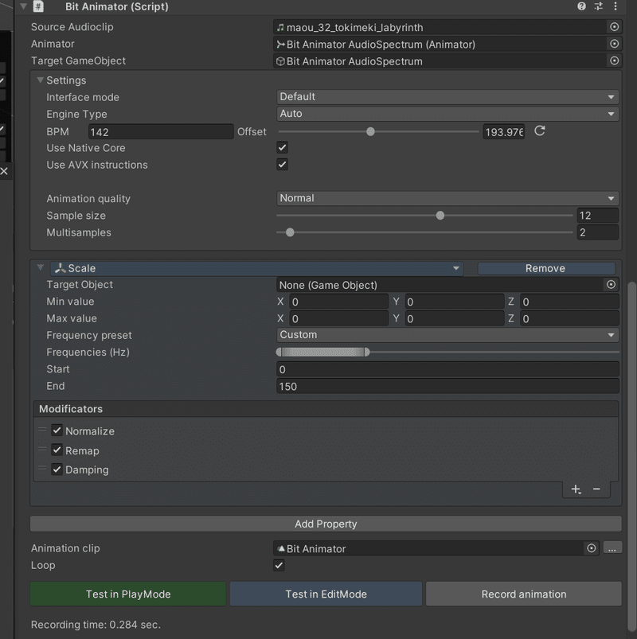
Task: Disable the Loop checkbox
Action: [x=278, y=565]
